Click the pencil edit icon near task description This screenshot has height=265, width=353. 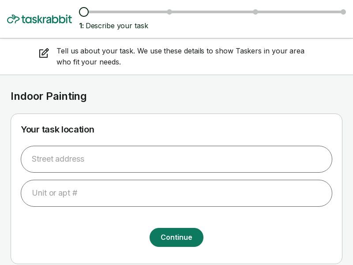pos(44,53)
